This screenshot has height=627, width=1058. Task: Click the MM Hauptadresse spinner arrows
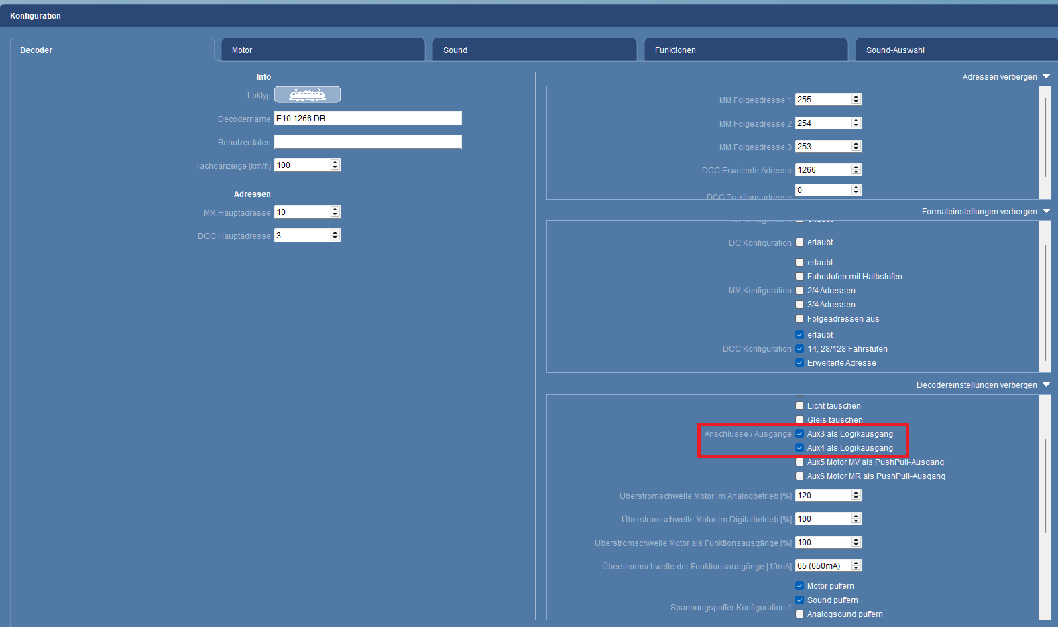click(x=335, y=212)
